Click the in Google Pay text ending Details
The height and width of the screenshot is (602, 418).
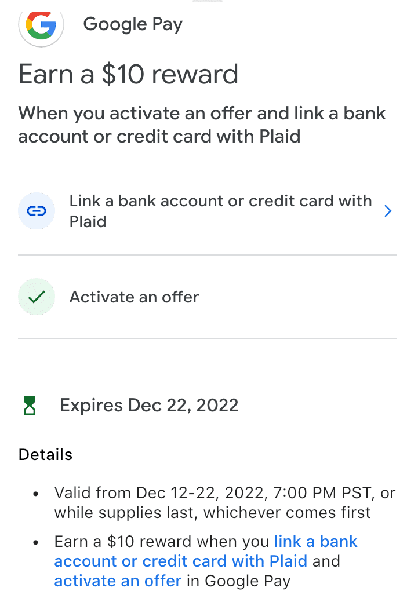pos(238,581)
